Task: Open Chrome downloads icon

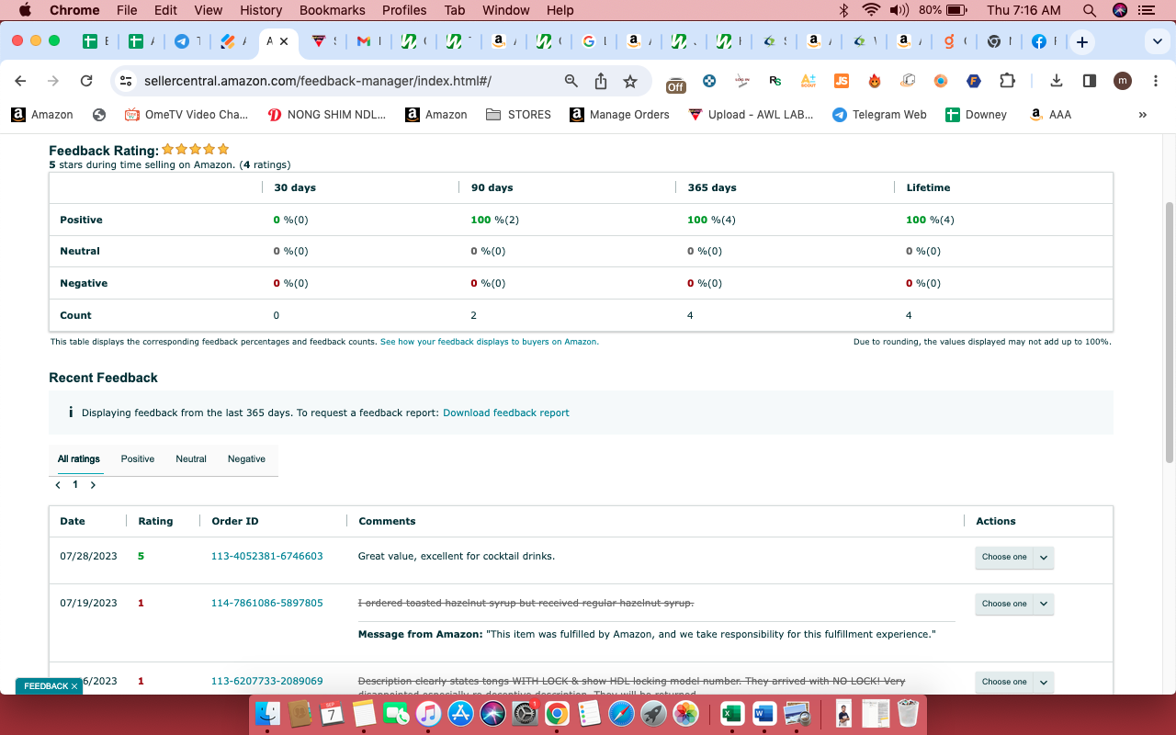Action: tap(1057, 81)
